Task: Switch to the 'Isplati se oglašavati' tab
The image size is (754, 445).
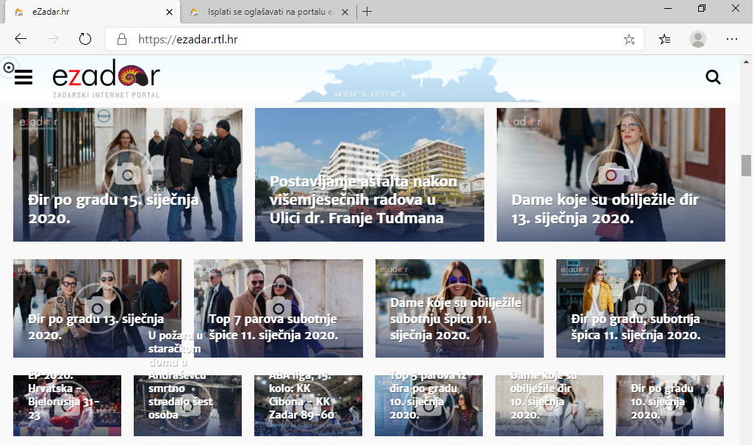Action: 268,12
